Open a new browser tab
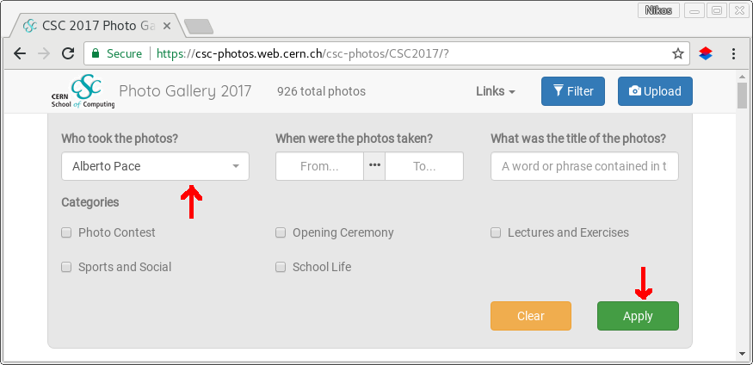753x365 pixels. (198, 27)
